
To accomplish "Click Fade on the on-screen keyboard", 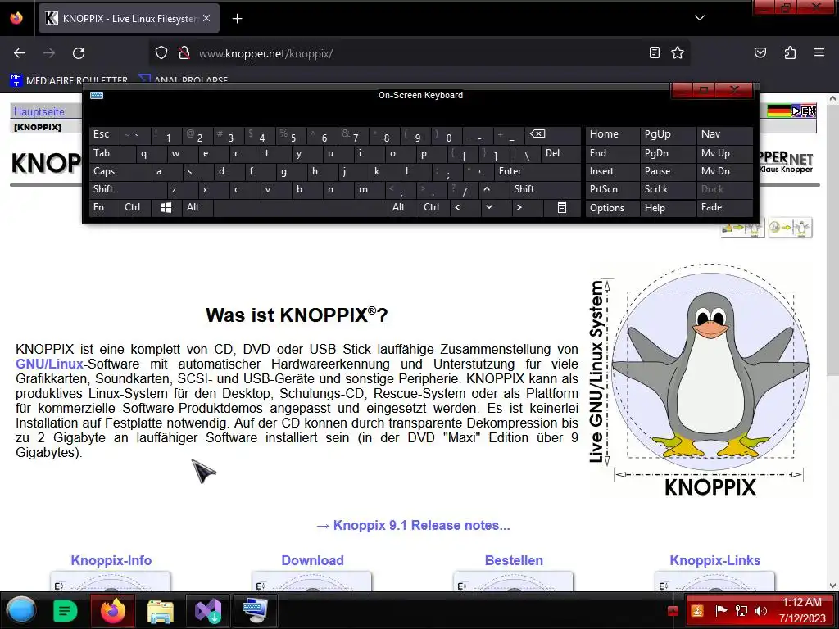I will [x=724, y=207].
